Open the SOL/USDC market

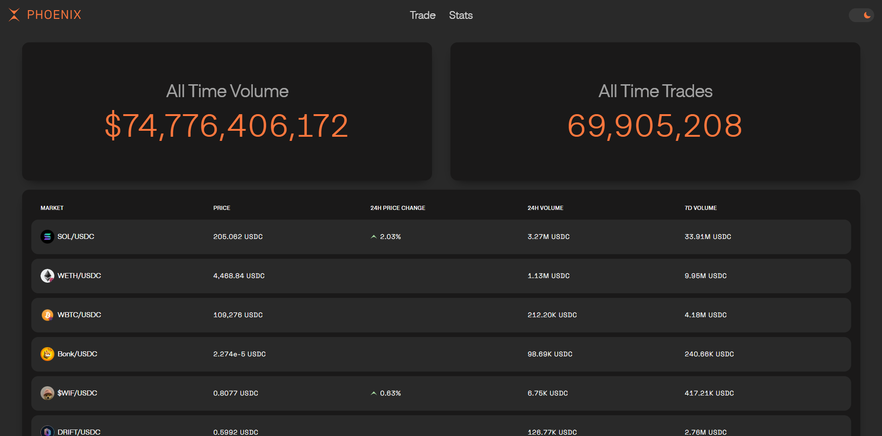pyautogui.click(x=76, y=237)
